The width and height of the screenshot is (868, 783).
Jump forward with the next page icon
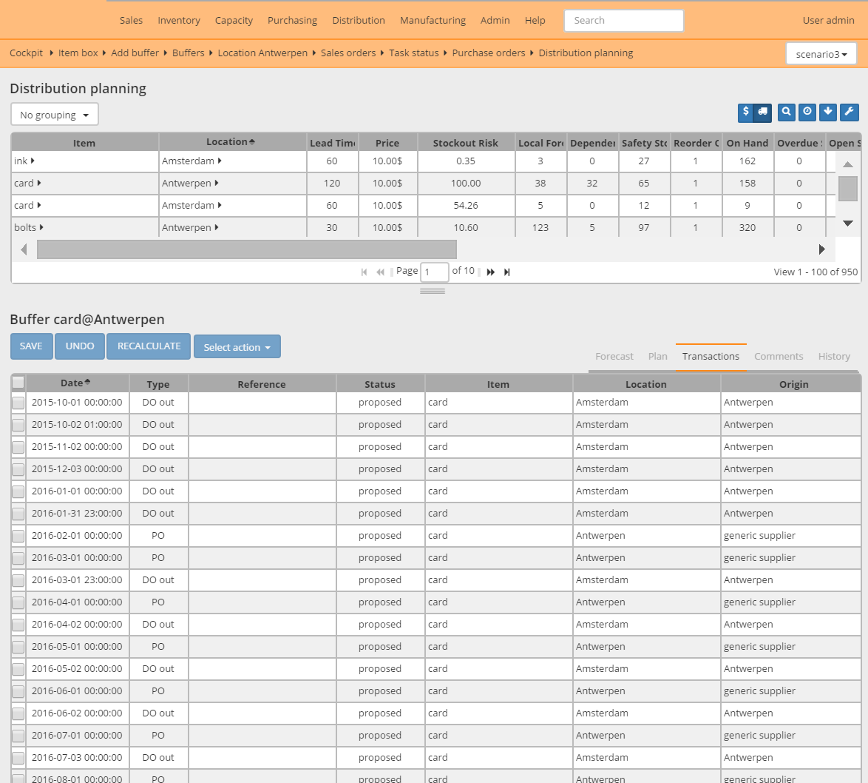tap(490, 272)
